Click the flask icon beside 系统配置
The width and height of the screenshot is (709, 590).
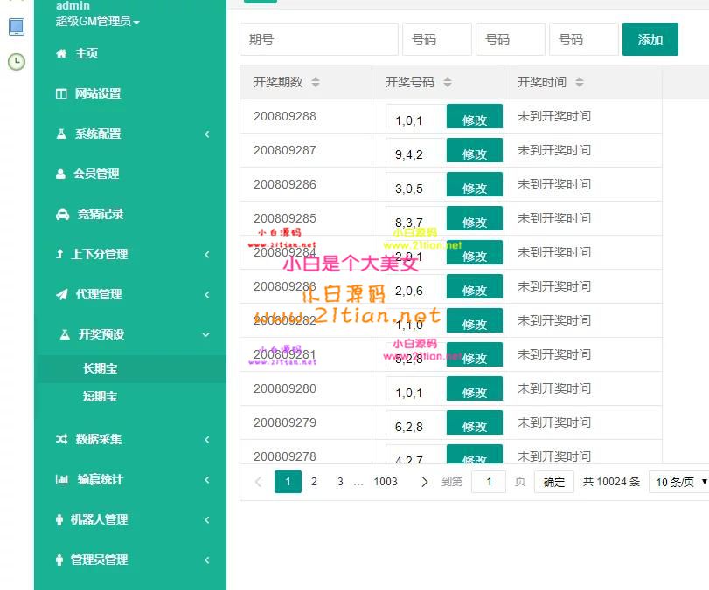pyautogui.click(x=61, y=134)
